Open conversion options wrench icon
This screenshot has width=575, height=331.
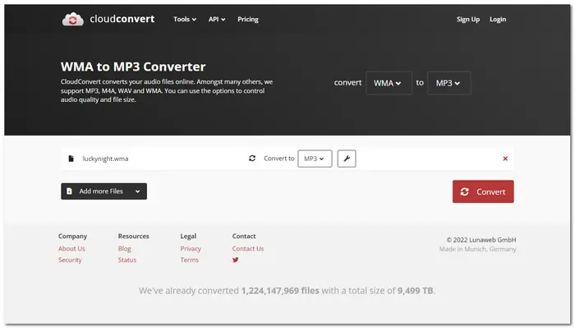point(346,159)
